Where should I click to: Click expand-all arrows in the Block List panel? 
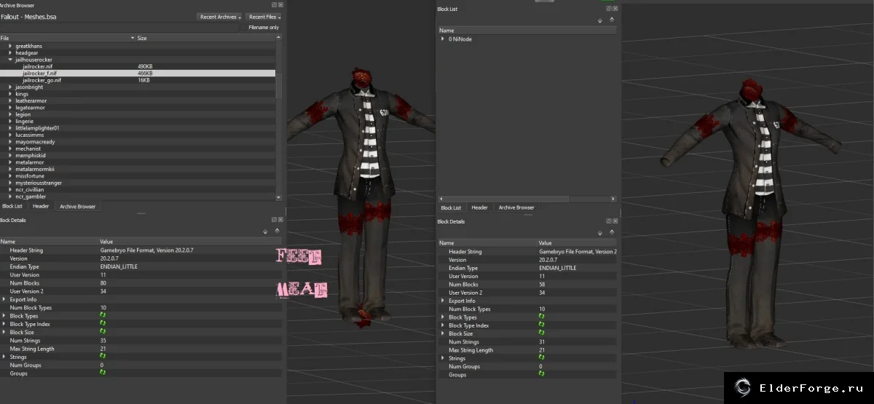click(599, 20)
